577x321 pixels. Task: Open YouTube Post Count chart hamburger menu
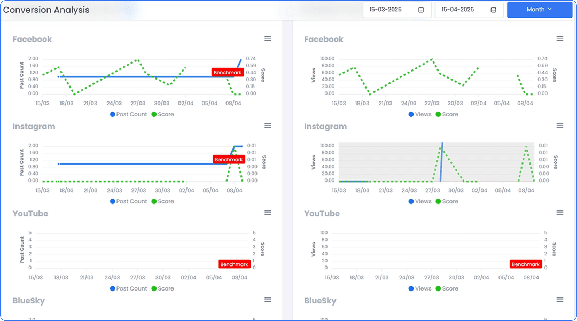(268, 213)
